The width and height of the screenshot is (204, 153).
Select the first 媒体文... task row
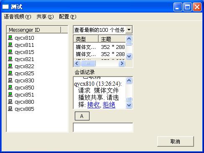click(x=99, y=47)
